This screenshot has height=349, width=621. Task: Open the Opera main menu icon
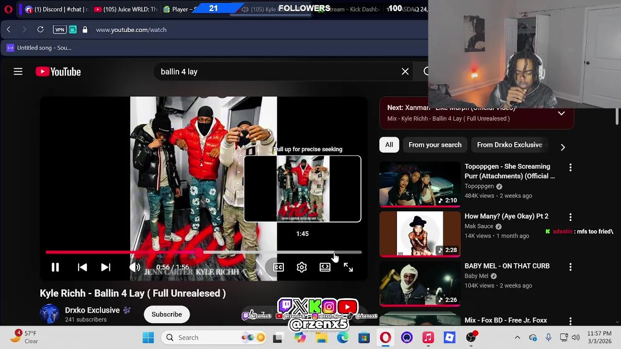point(8,9)
